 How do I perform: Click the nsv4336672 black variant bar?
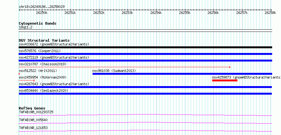[145, 47]
